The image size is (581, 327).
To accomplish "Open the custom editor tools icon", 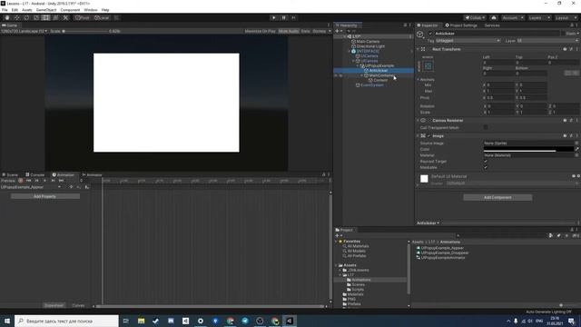I will (65, 18).
